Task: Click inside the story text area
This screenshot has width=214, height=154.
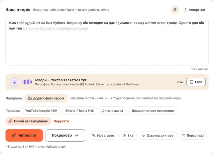Action: (107, 42)
